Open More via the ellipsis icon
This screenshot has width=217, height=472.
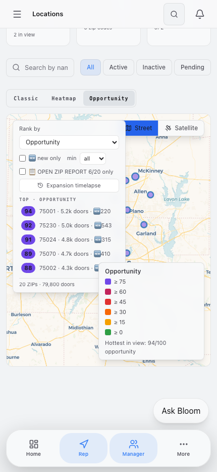(x=183, y=444)
